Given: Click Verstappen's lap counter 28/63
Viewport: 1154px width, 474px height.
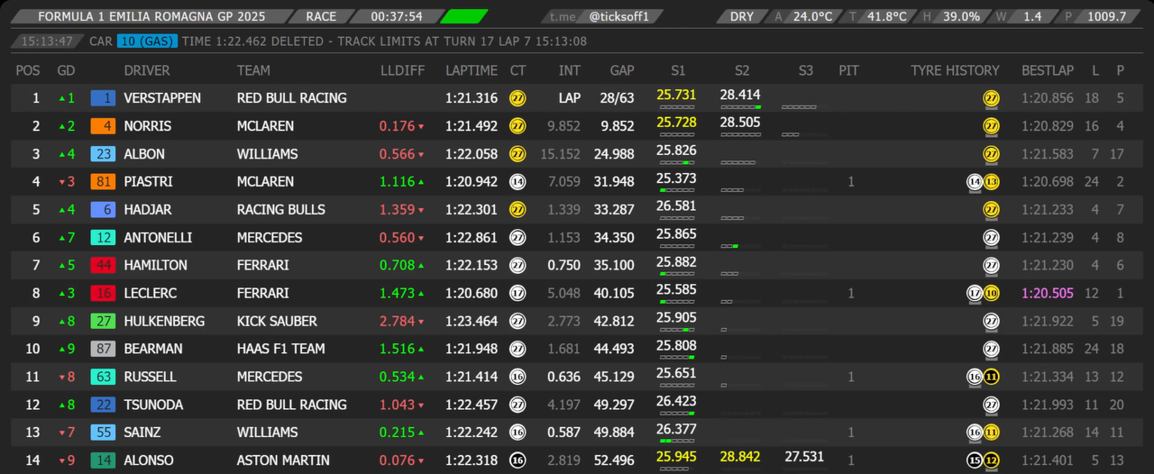Looking at the screenshot, I should [618, 98].
